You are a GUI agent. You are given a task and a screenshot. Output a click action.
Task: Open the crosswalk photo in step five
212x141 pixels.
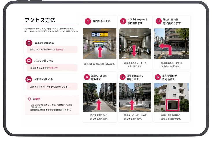point(135,97)
